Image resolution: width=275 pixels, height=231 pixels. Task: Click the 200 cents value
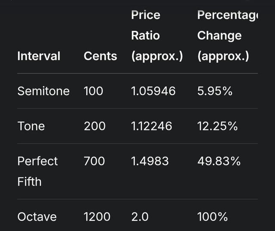click(x=95, y=126)
